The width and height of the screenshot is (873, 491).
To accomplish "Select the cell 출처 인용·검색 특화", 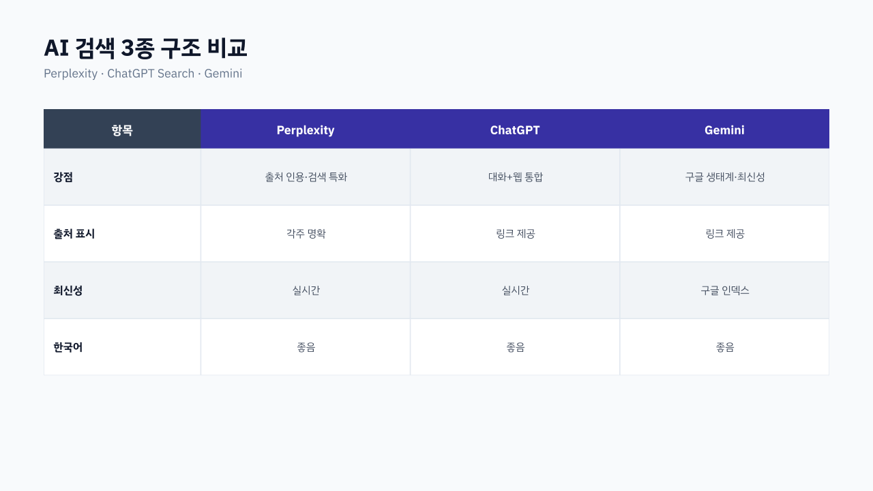I will [306, 177].
